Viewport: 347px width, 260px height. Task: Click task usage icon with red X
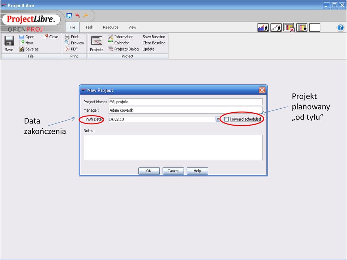coord(289,28)
